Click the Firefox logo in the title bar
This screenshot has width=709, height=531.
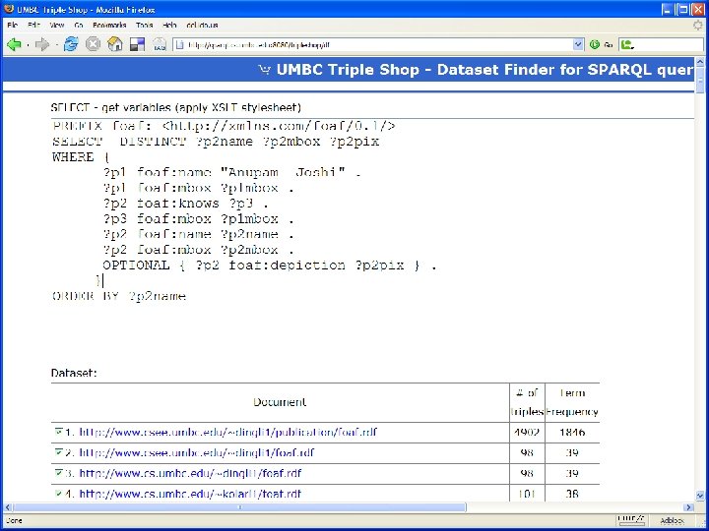point(9,9)
